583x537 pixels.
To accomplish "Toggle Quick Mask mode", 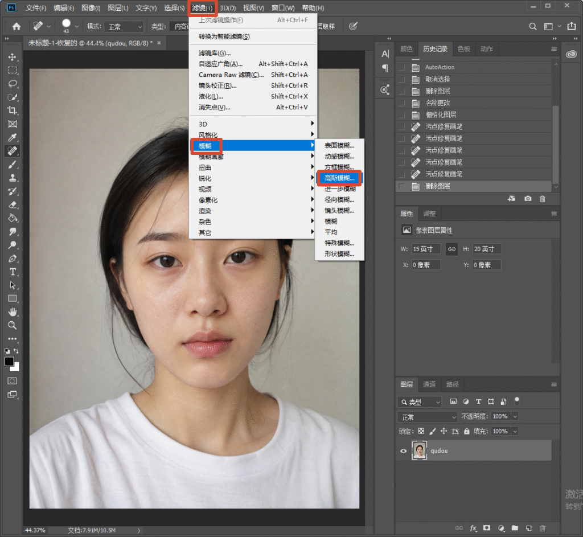I will [13, 381].
